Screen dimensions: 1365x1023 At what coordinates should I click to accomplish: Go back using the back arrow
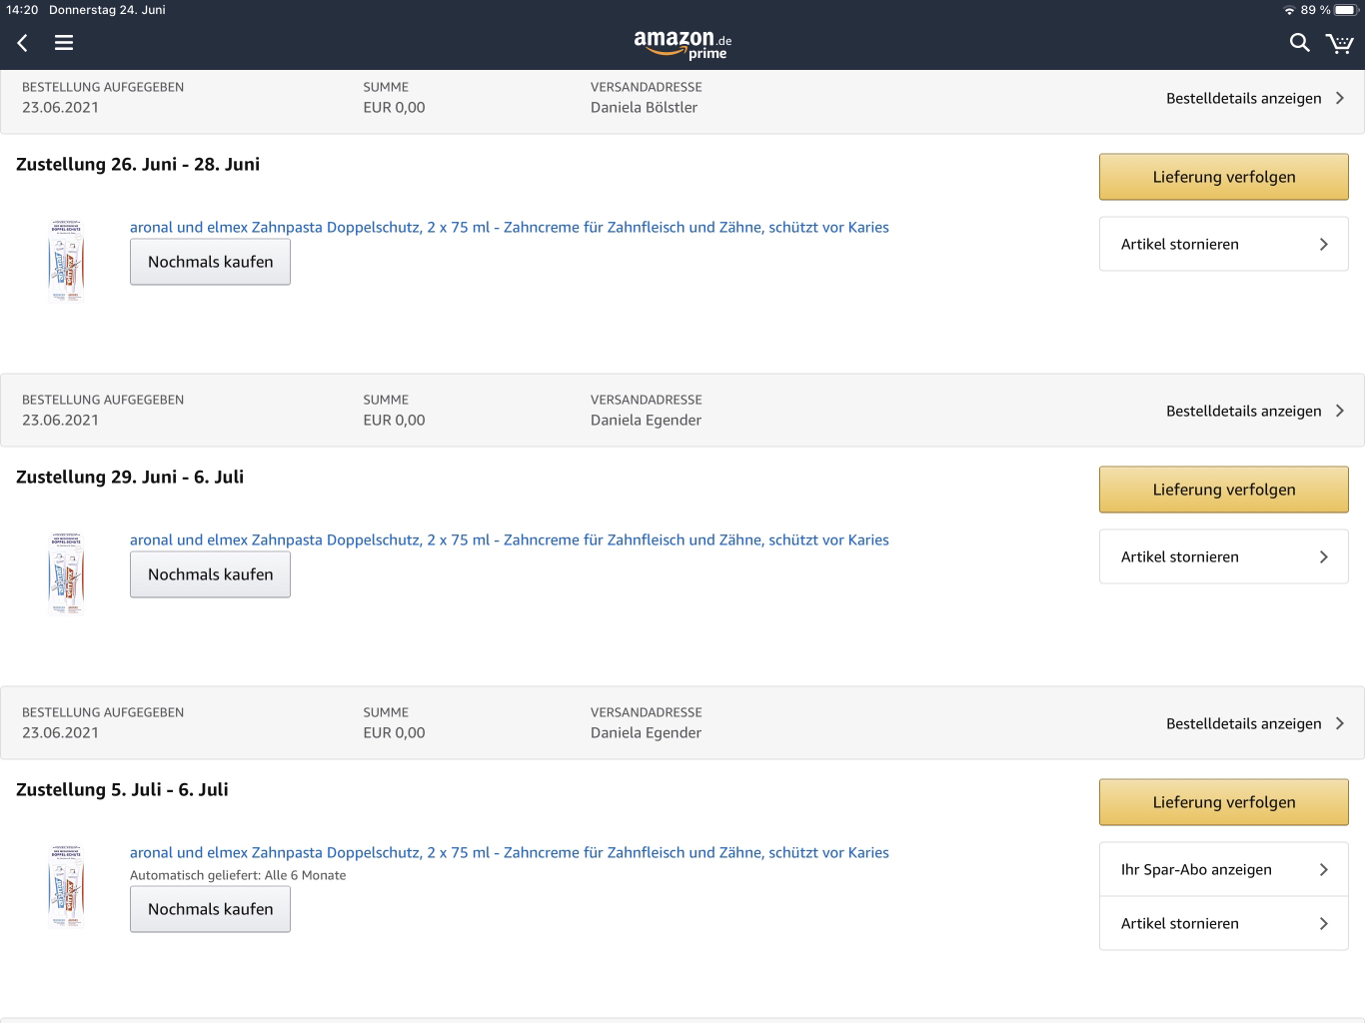23,43
